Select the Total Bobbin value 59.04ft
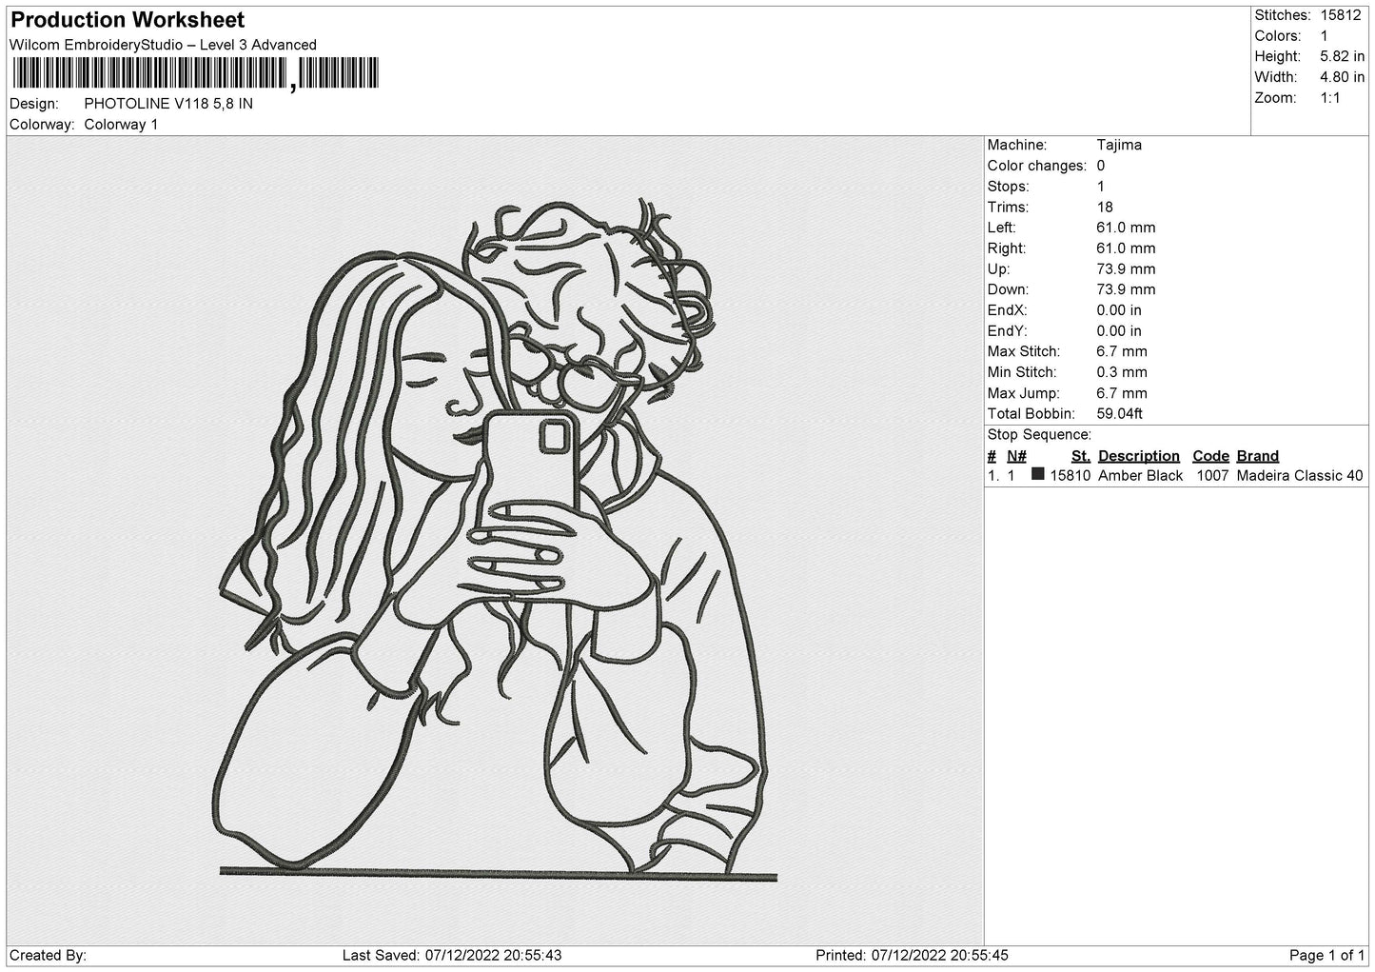 (x=1119, y=414)
